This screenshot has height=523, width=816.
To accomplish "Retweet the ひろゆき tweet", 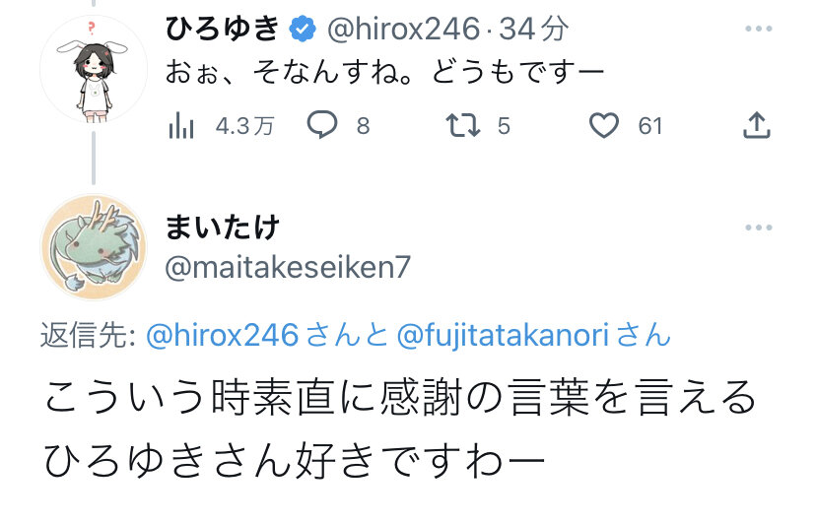I will (x=463, y=126).
